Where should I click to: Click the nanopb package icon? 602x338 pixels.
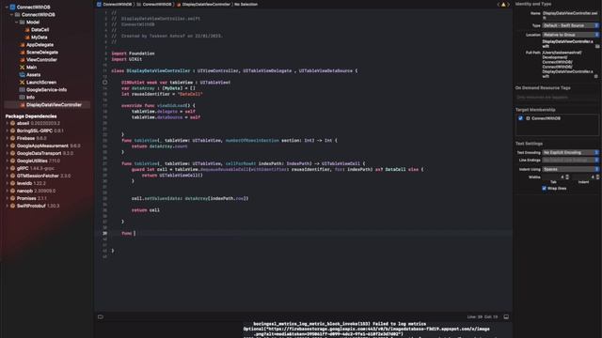[x=12, y=191]
